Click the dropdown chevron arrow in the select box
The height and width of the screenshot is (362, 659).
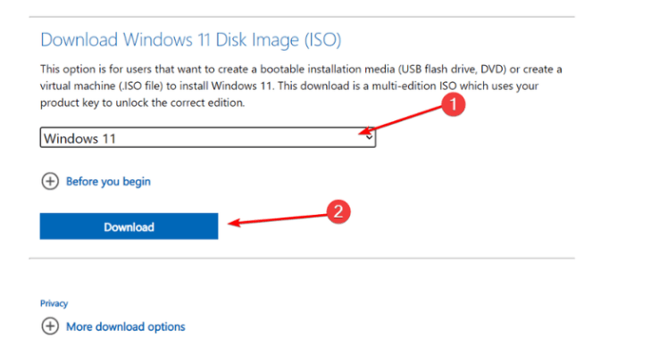(366, 136)
